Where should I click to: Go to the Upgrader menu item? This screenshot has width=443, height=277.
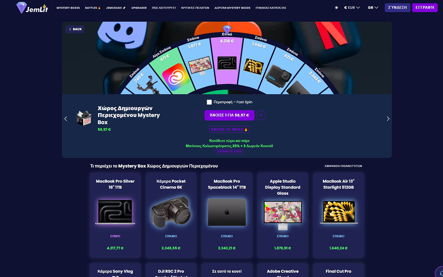tap(139, 8)
